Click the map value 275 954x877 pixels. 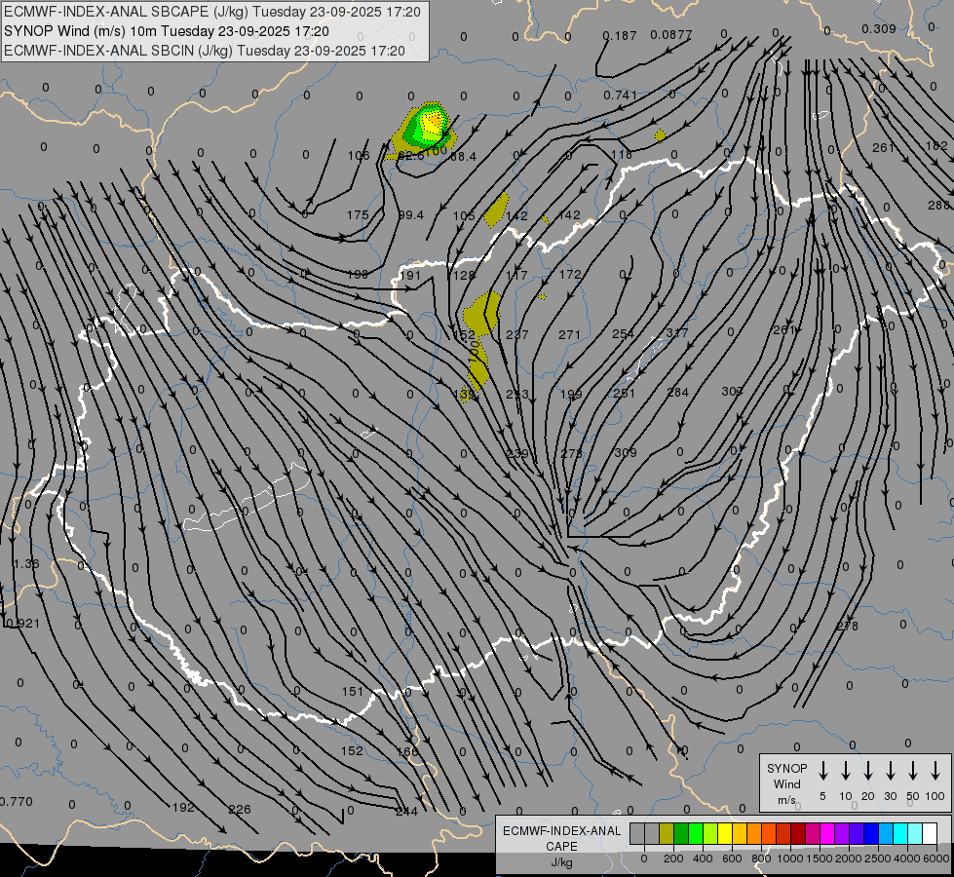coord(572,453)
